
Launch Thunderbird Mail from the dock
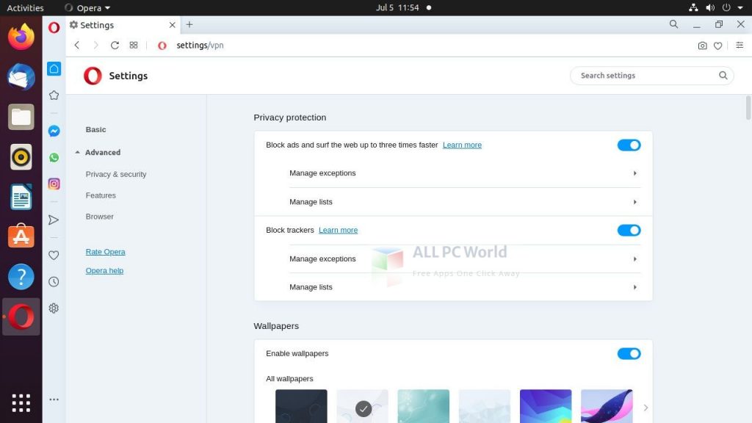[x=21, y=76]
